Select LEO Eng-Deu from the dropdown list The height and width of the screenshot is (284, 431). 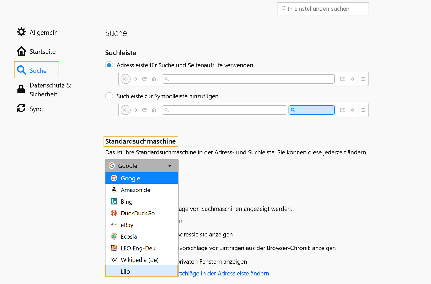(138, 248)
